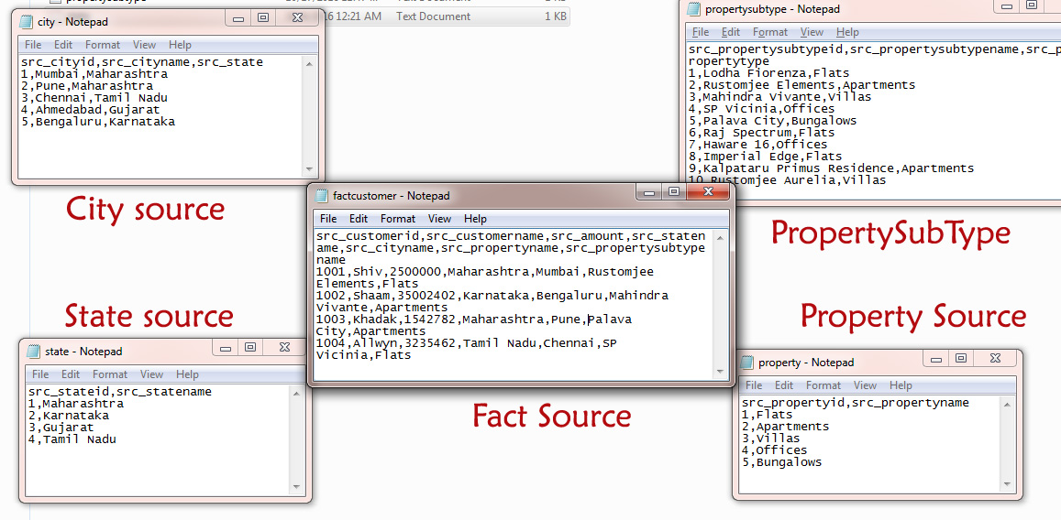Click the line '5,Bungalows' in property Notepad
Screen dimensions: 1061x520
tap(782, 462)
